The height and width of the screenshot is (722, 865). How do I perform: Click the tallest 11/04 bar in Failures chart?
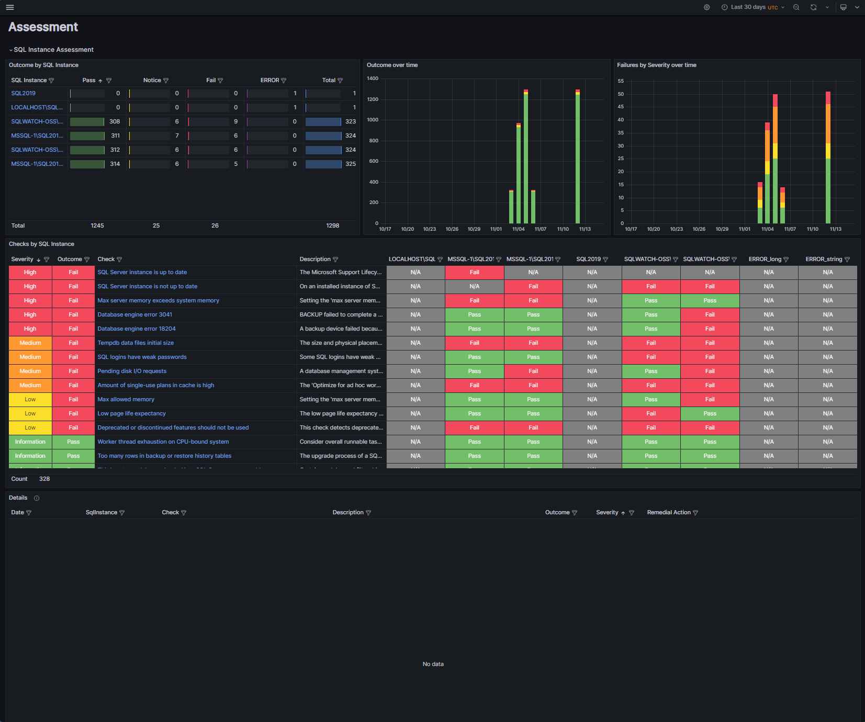click(775, 159)
